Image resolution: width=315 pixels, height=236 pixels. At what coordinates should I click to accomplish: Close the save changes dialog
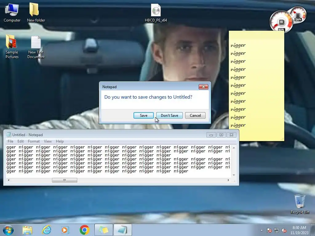[203, 87]
